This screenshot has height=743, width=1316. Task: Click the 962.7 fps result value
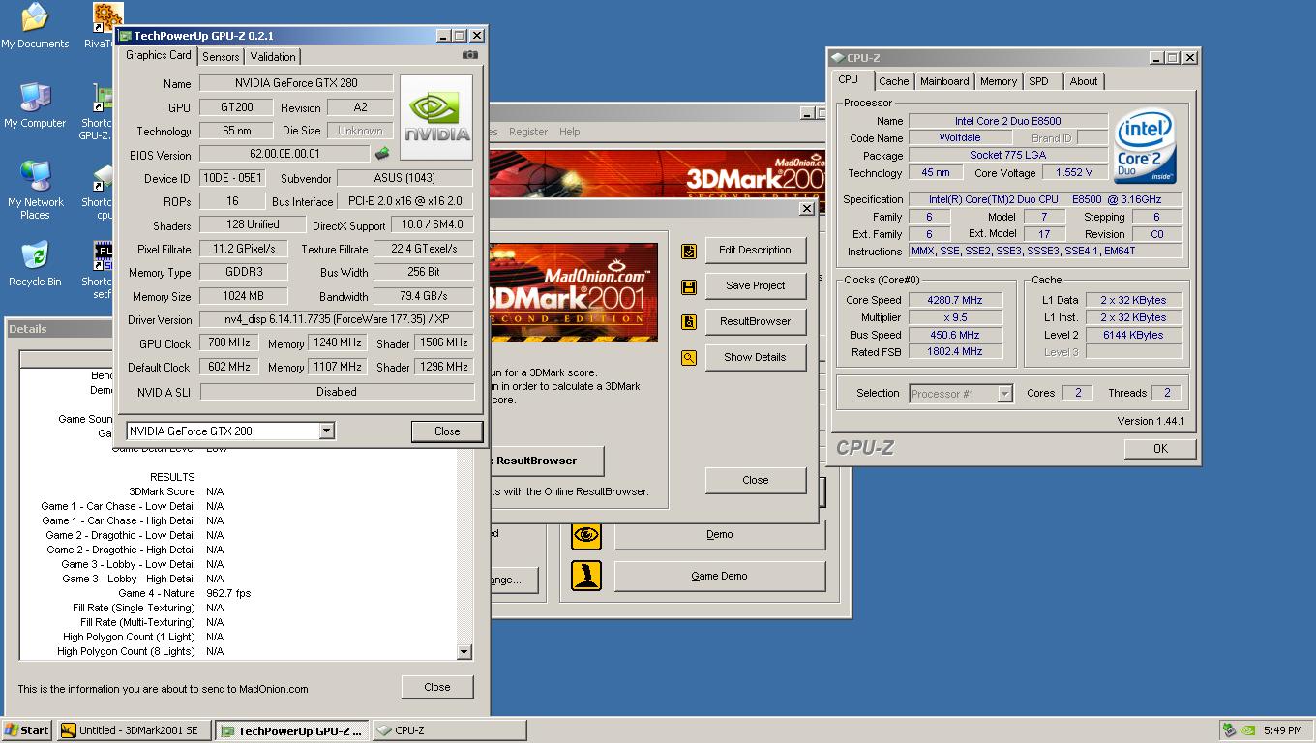point(228,593)
